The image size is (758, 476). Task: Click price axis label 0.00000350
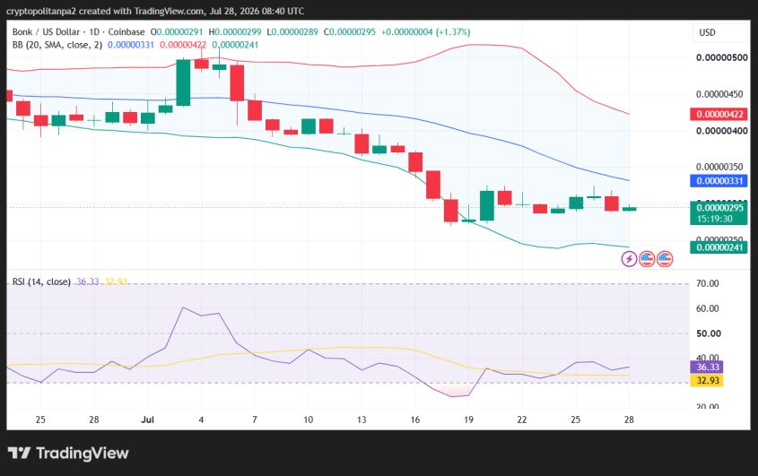[719, 168]
